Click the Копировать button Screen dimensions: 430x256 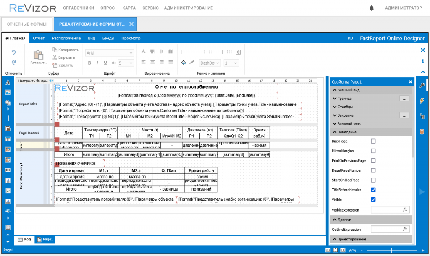pyautogui.click(x=66, y=50)
